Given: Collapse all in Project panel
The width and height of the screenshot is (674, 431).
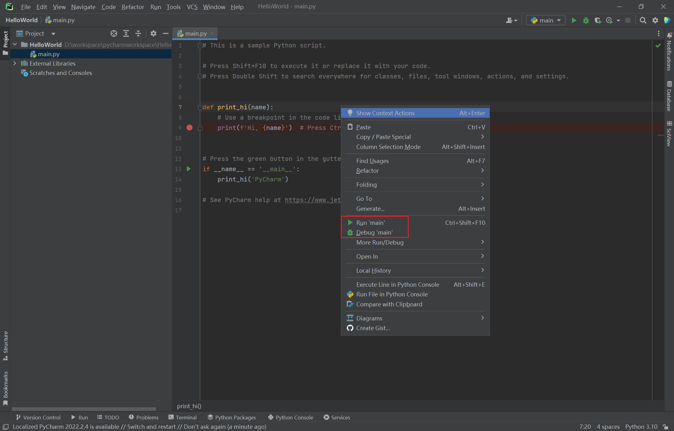Looking at the screenshot, I should point(138,33).
